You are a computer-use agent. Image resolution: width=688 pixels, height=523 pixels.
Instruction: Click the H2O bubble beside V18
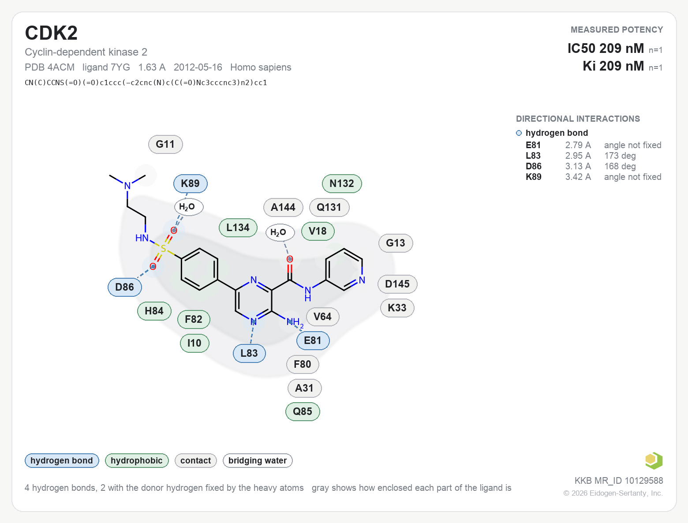[x=280, y=232]
